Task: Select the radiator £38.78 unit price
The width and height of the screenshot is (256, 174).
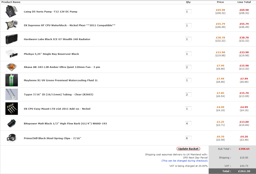Action: 220,37
